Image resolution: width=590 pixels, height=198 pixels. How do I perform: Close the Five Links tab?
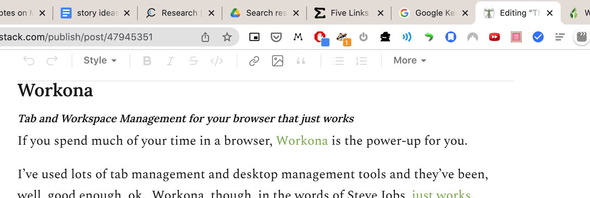click(381, 13)
